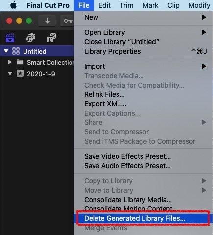Open the Edit menu

(x=104, y=5)
